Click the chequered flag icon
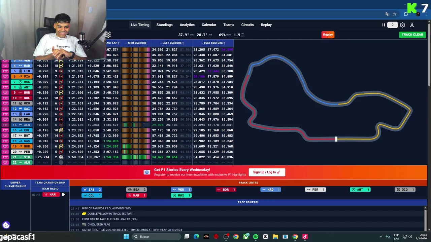Viewport: 431px width, 242px height. click(x=108, y=35)
